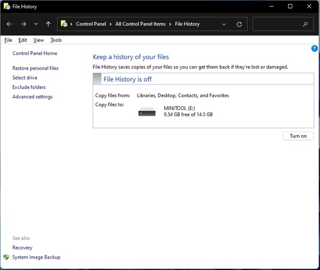Open the Tools menu
Viewport: 320px width, 270px height.
point(56,40)
